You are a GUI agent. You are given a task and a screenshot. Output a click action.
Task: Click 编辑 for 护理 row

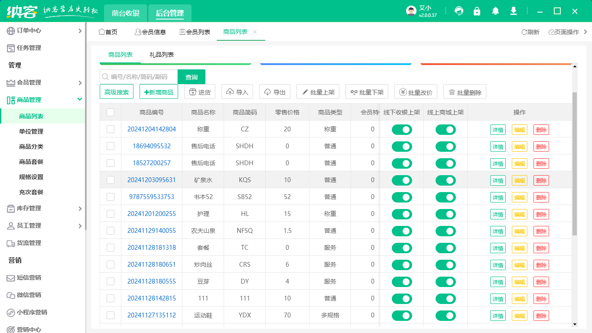(520, 214)
